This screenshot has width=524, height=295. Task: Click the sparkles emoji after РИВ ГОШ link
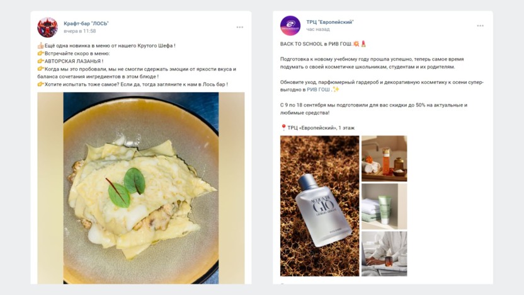pyautogui.click(x=336, y=90)
